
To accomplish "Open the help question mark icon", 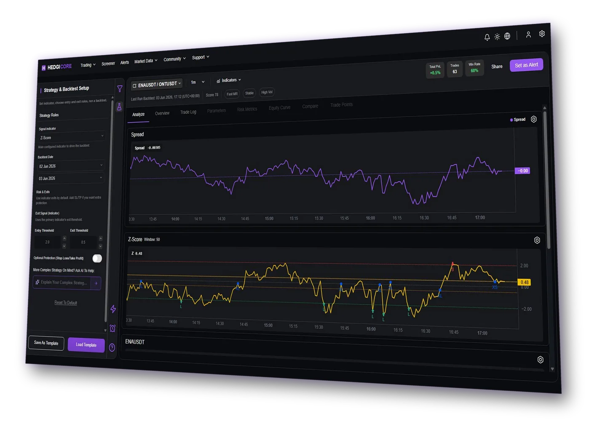I will (112, 347).
